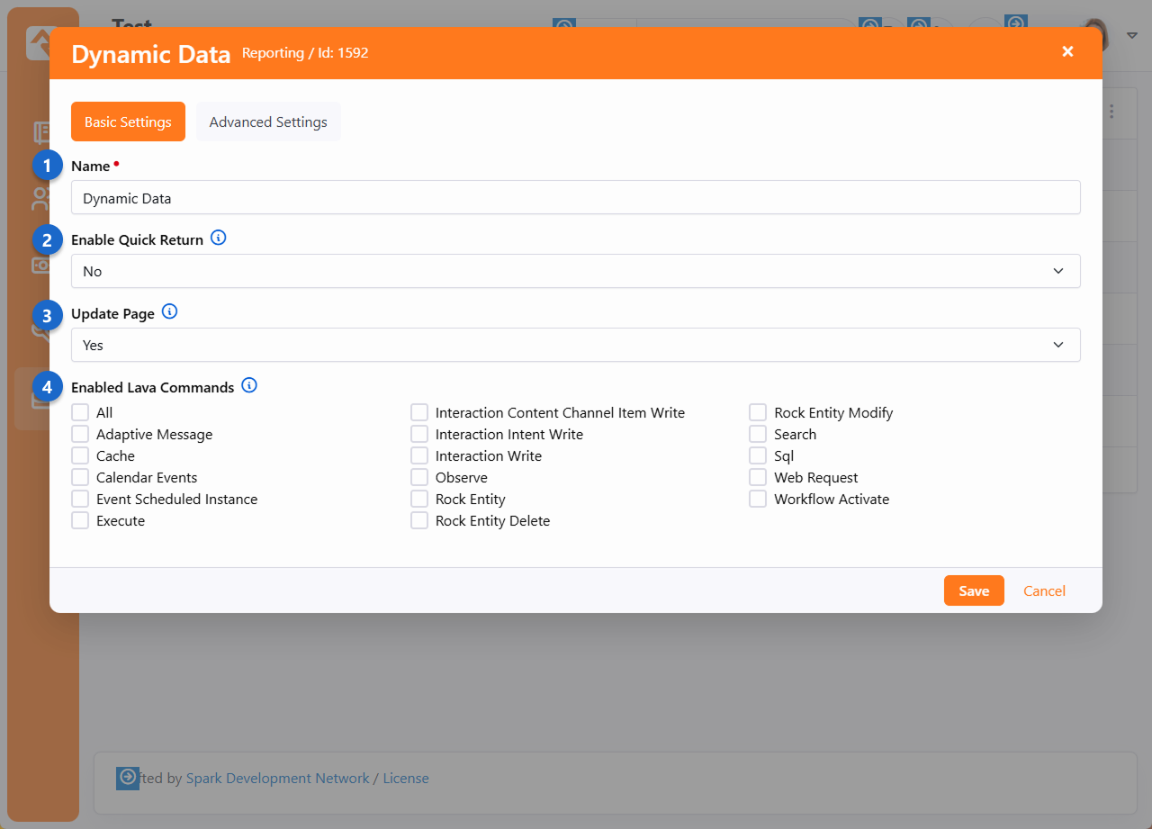Screen dimensions: 1152x829
Task: Click info icon beside Enabled Lava Commands
Action: (249, 386)
